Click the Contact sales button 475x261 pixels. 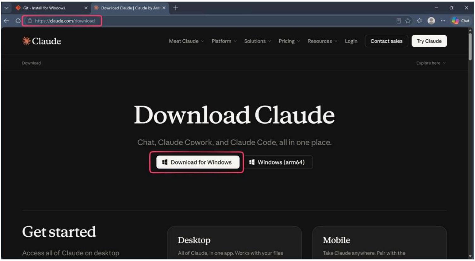click(x=386, y=41)
